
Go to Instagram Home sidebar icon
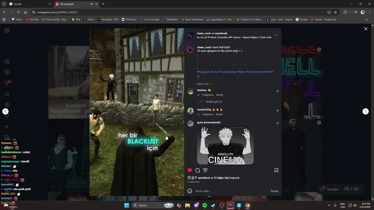7,61
